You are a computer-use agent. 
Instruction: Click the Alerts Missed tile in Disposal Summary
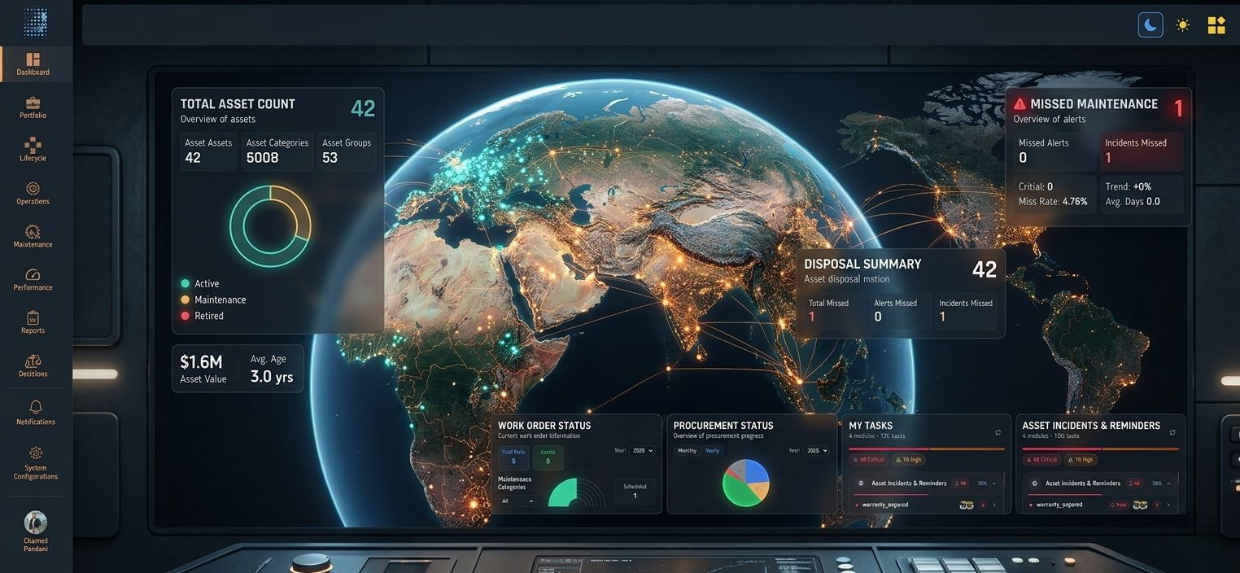pos(899,311)
